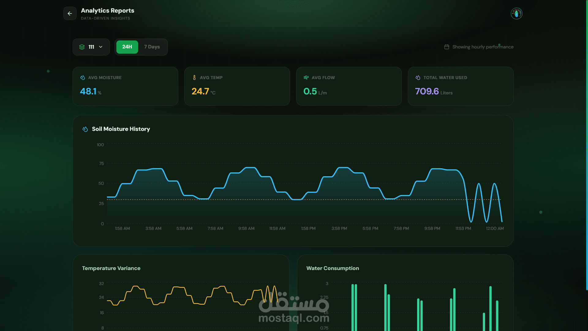Click the Total Water Used droplet icon
This screenshot has width=588, height=331.
click(x=418, y=78)
